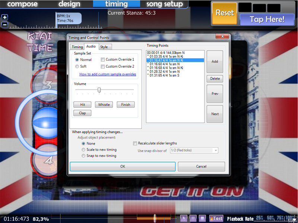This screenshot has height=223, width=298.
Task: Click hit circle number 4 in playfield
Action: [49, 161]
